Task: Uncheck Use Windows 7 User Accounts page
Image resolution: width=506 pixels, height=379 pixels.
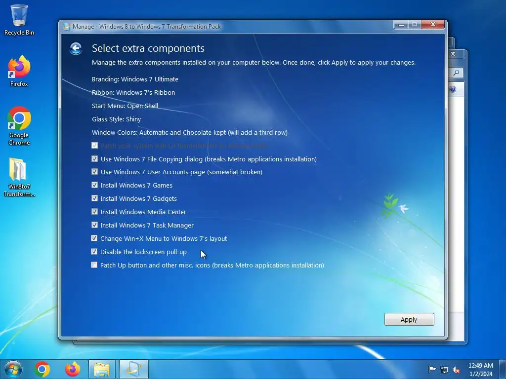Action: coord(94,172)
